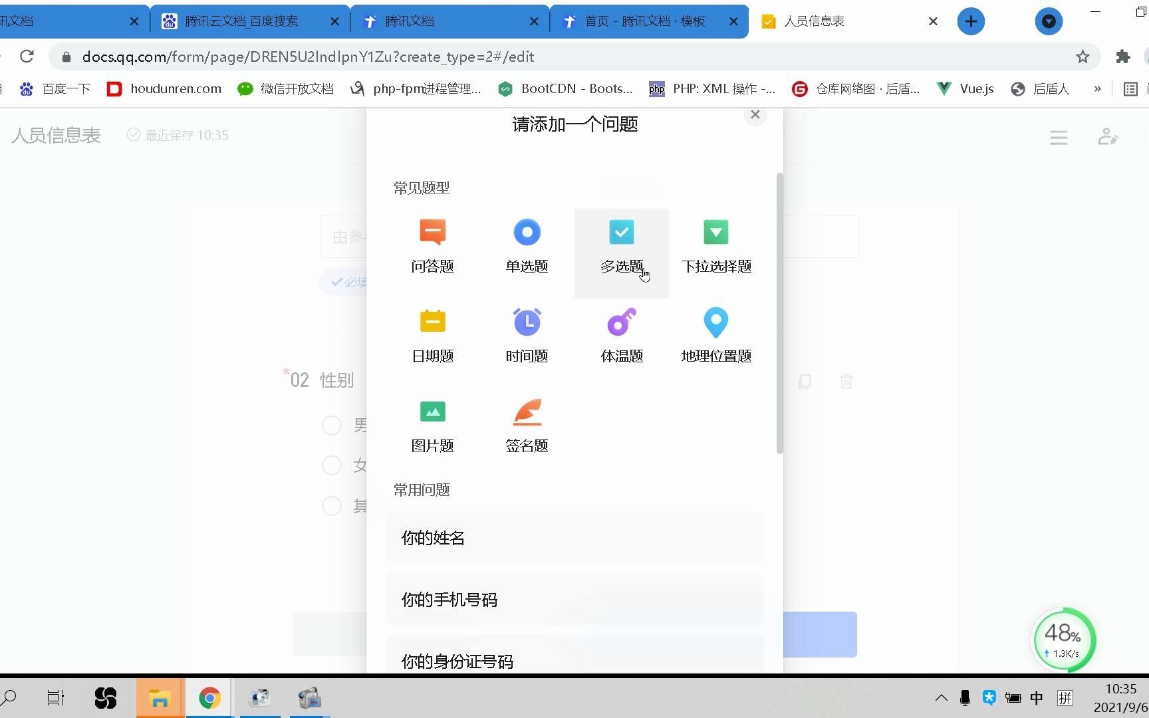Image resolution: width=1149 pixels, height=718 pixels.
Task: Add a 下拉选择题 dropdown question
Action: [716, 247]
